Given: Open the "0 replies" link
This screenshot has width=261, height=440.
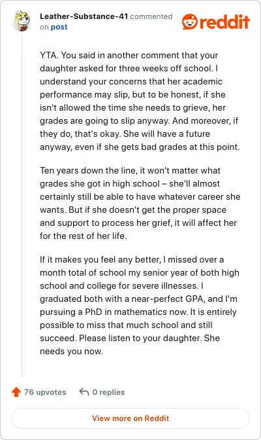Looking at the screenshot, I should 108,392.
